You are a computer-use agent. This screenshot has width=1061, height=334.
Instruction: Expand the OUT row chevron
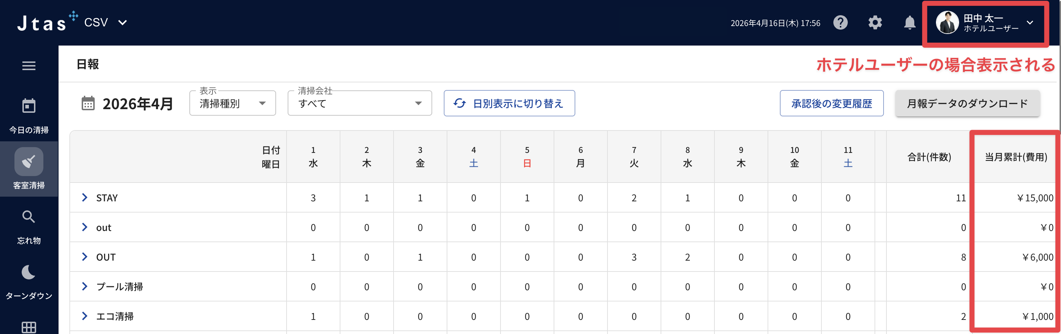pos(85,257)
